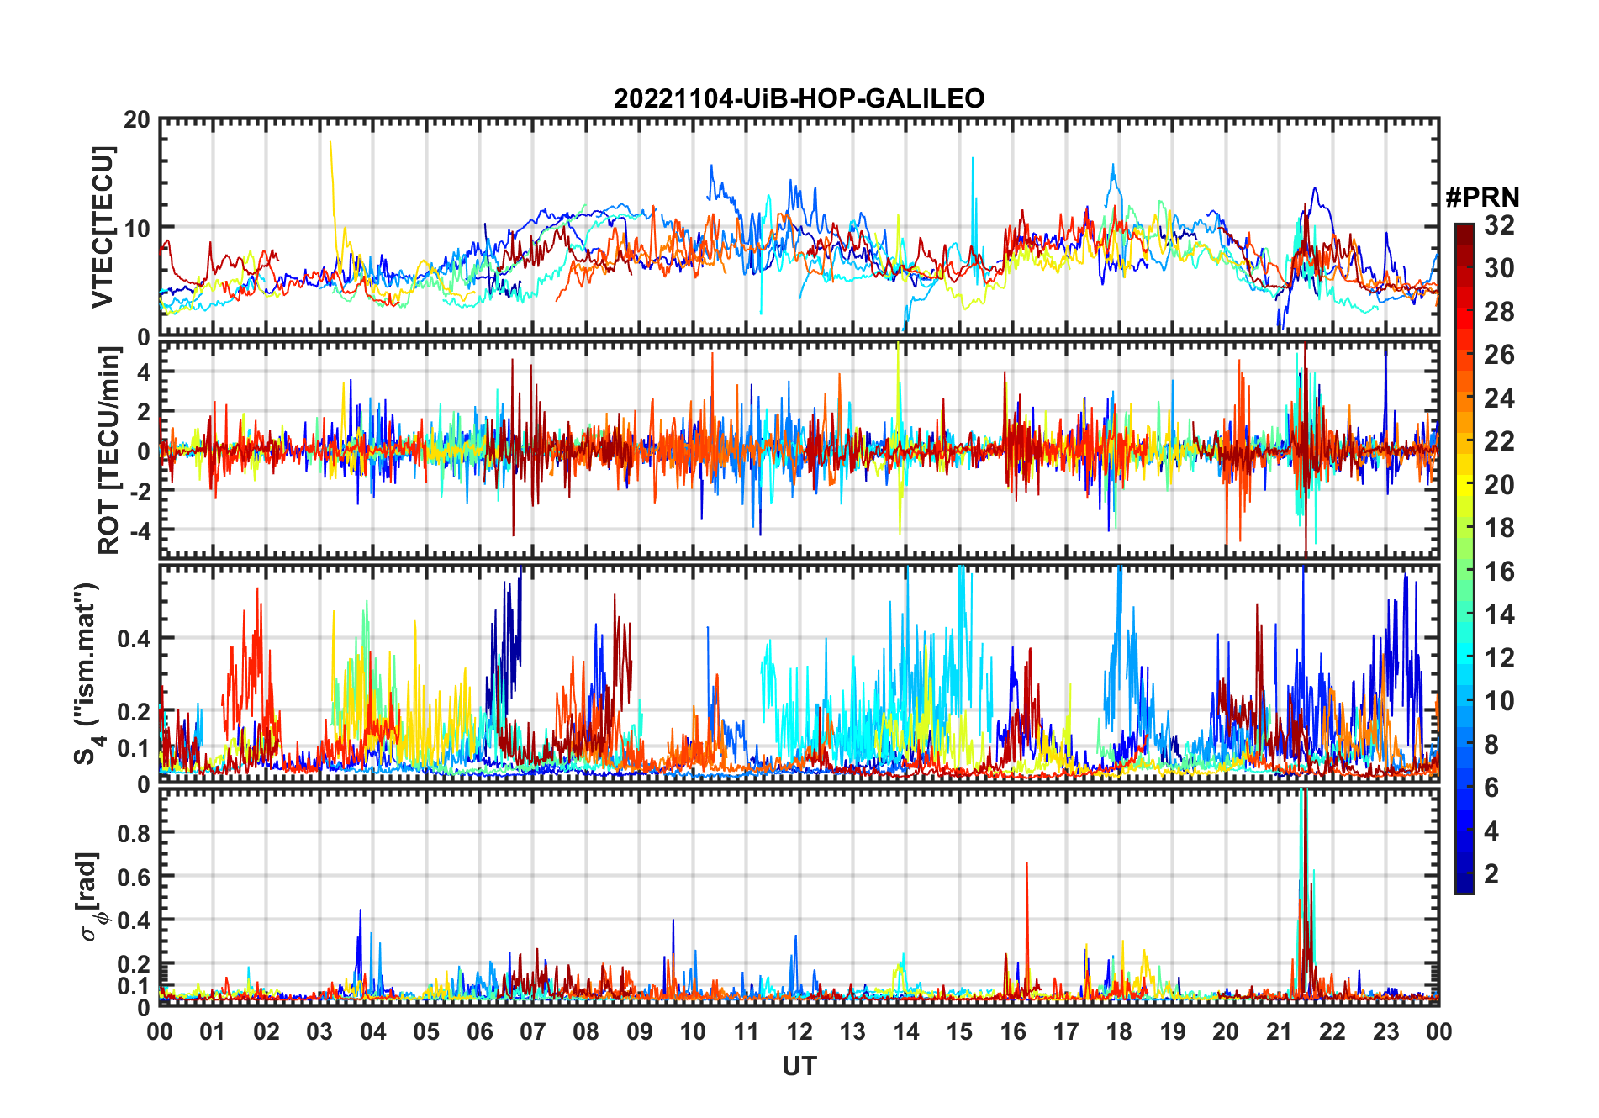Select UT axis hour label 07
1599x1118 pixels.
(x=533, y=1032)
